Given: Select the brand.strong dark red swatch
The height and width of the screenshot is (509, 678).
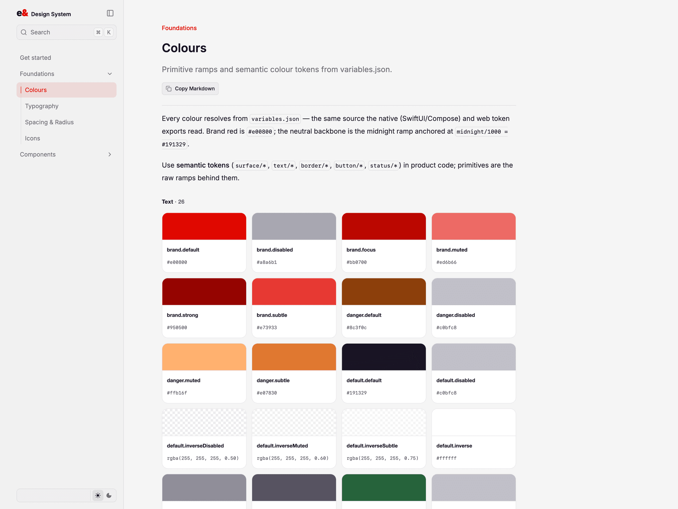Looking at the screenshot, I should click(x=204, y=292).
